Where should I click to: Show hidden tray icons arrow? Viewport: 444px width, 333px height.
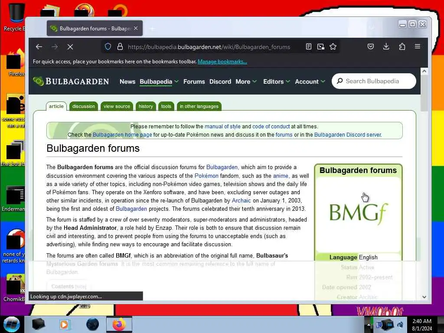click(369, 325)
